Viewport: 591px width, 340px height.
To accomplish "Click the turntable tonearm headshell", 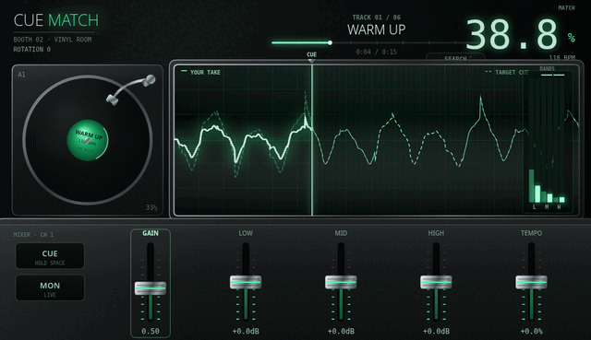I will 113,100.
